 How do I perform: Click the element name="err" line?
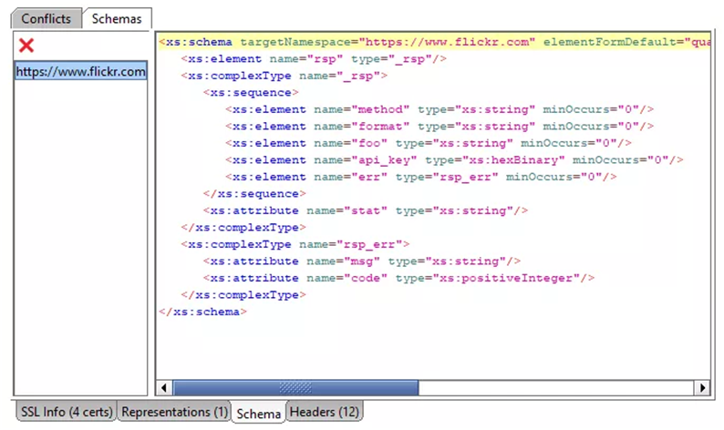pos(421,177)
